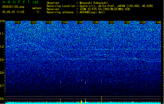164x104 pixels.
Task: Click the 1134 time axis label
Action: click(64, 22)
